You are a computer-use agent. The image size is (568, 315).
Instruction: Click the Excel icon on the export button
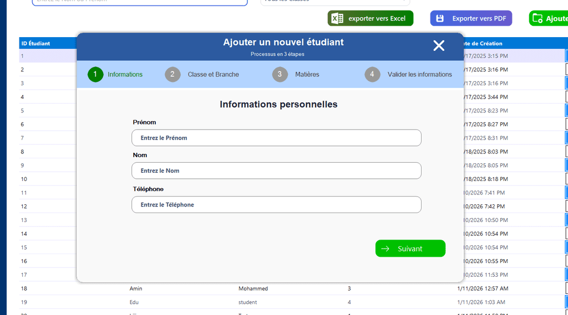pyautogui.click(x=336, y=18)
